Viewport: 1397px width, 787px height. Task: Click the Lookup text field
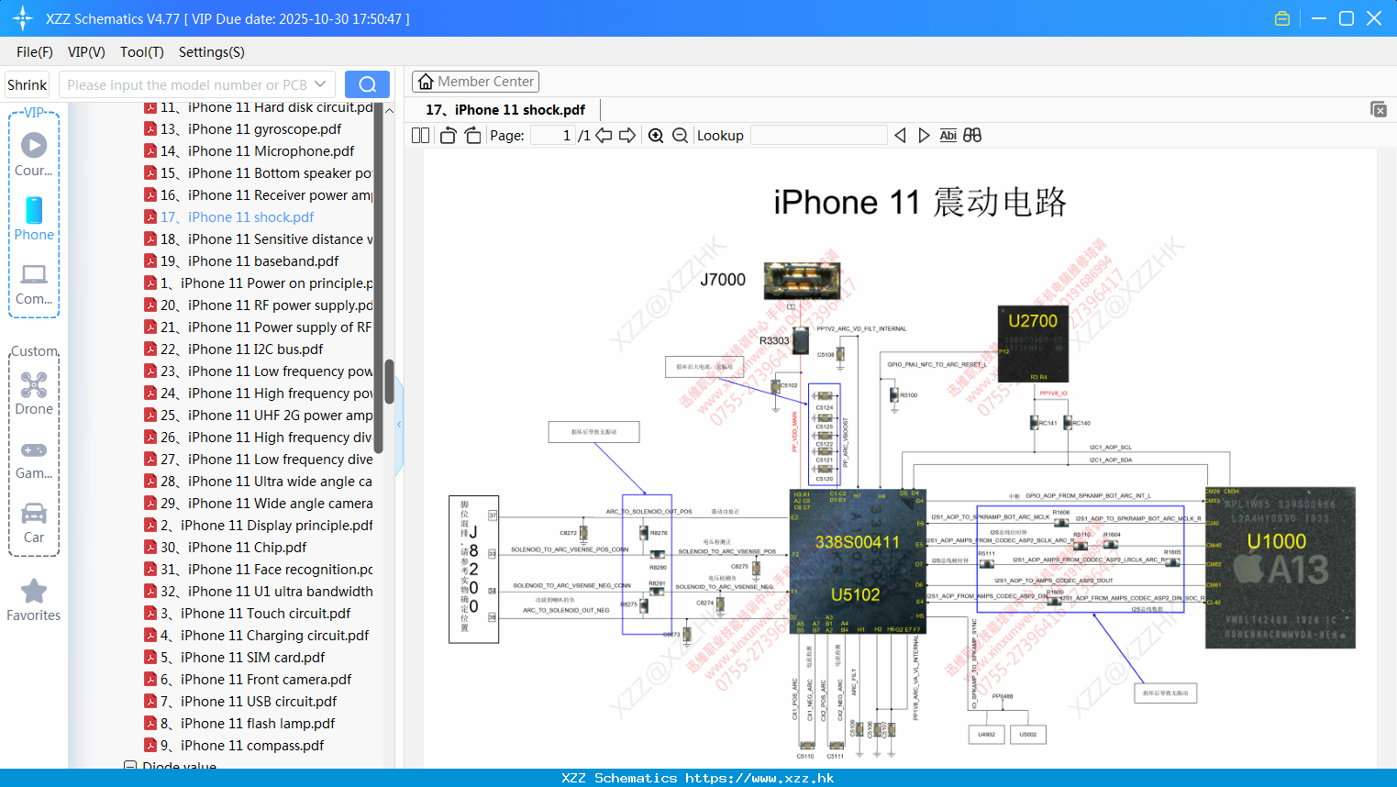click(818, 135)
